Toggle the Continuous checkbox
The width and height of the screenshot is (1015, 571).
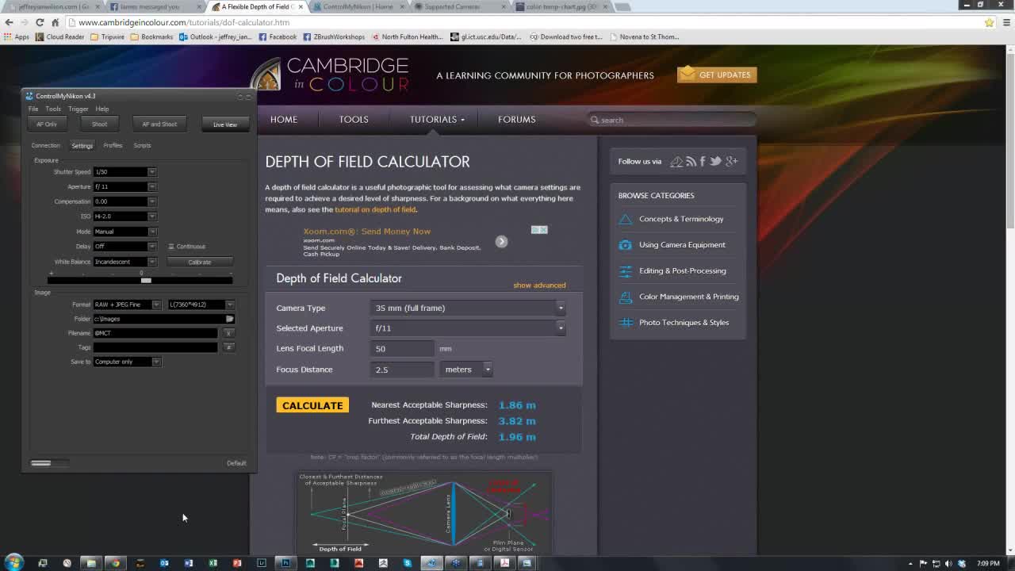171,247
